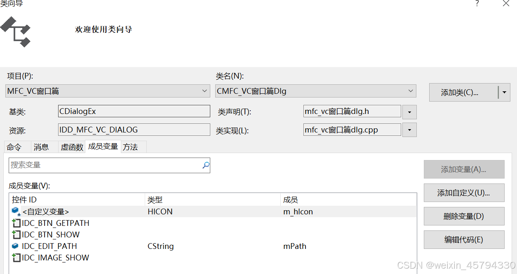
Task: Open the 项目(P) project dropdown
Action: point(205,91)
